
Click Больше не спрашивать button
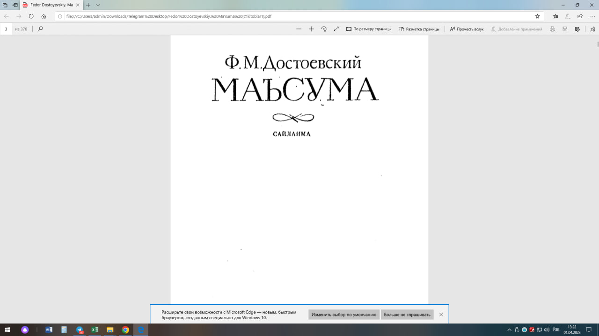coord(407,315)
